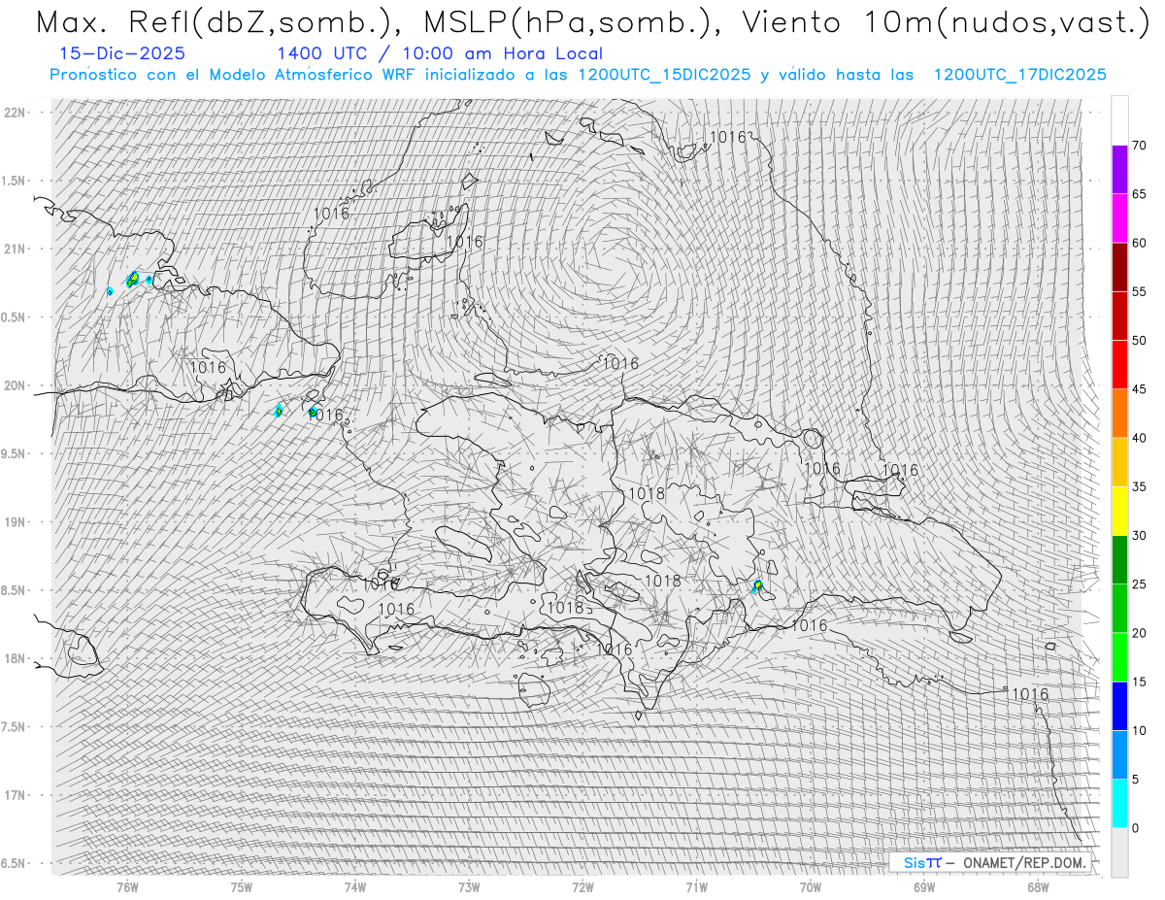Click the '10' value on the color scale
This screenshot has height=900, width=1165.
point(1139,730)
